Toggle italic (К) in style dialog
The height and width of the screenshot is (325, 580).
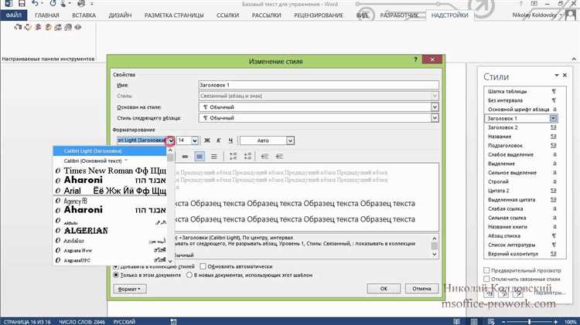(x=219, y=140)
